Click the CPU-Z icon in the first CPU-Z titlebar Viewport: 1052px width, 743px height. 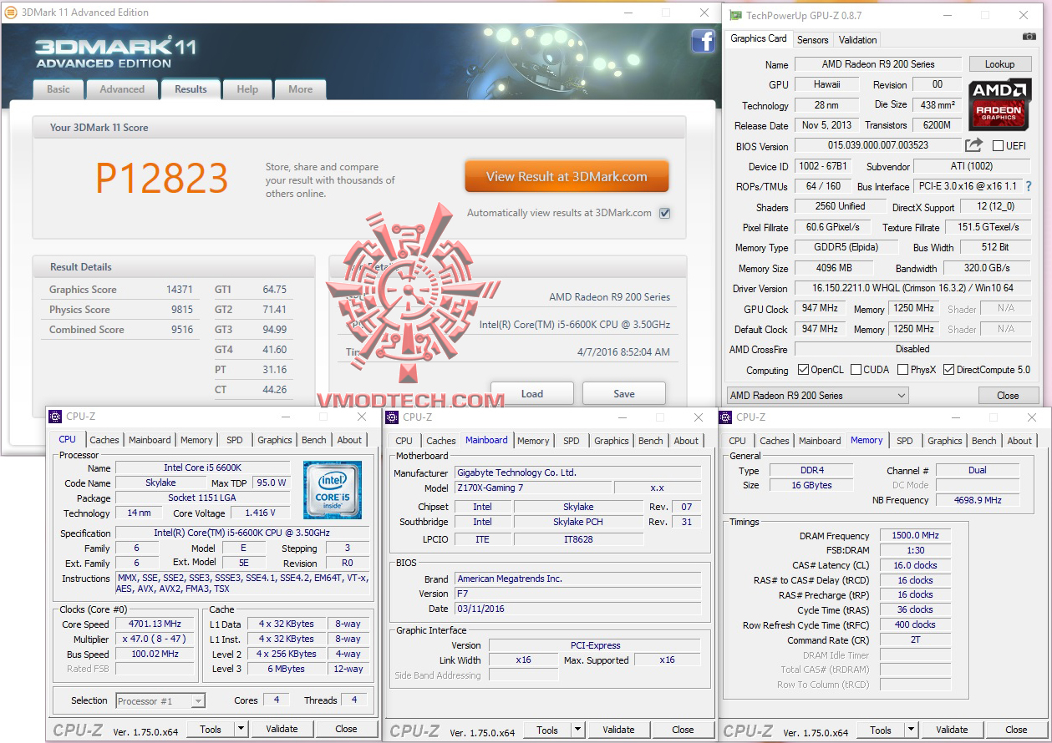55,416
